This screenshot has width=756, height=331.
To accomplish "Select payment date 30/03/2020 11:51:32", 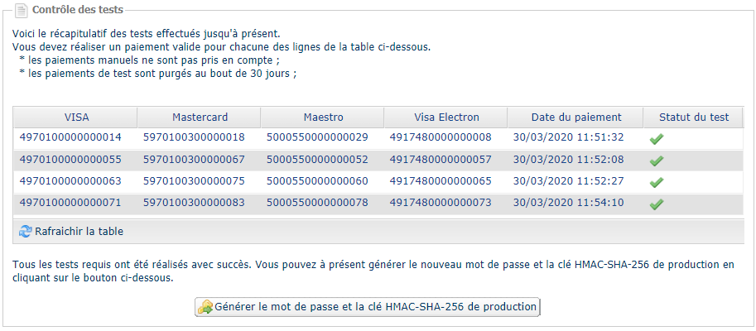I will tap(568, 138).
